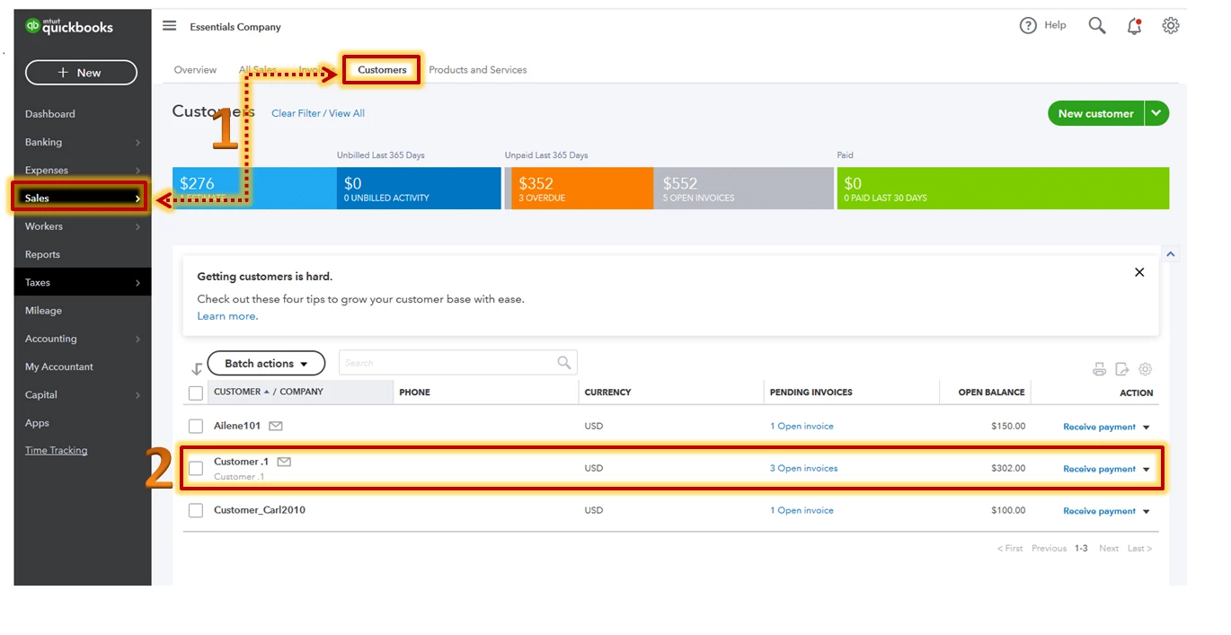This screenshot has width=1231, height=635.
Task: Tick the checkbox for Customer_Carl2010
Action: [x=196, y=510]
